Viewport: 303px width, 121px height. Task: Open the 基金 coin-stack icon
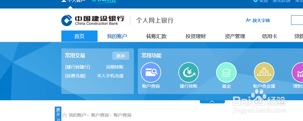(x=226, y=72)
